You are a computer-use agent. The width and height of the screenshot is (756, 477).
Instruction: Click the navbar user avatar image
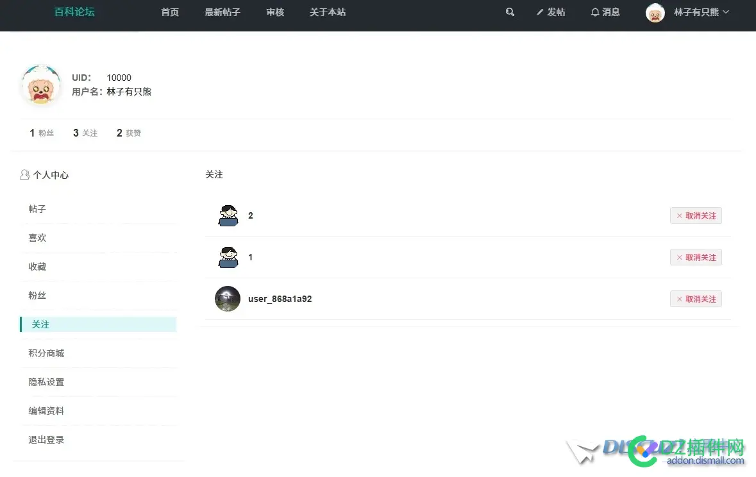pyautogui.click(x=655, y=13)
